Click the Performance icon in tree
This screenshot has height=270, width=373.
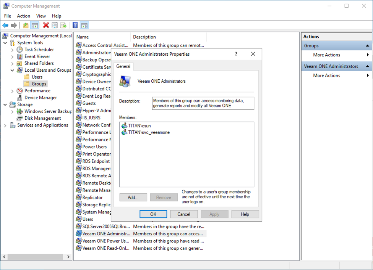point(20,91)
